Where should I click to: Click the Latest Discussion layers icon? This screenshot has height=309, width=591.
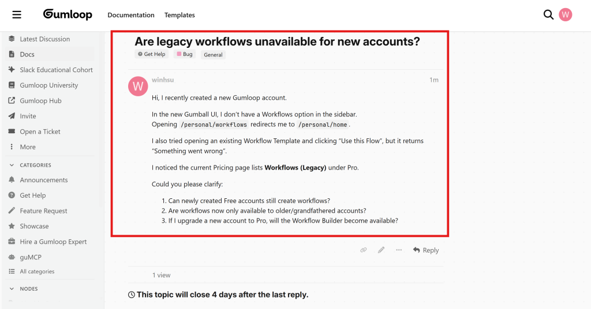(x=12, y=39)
